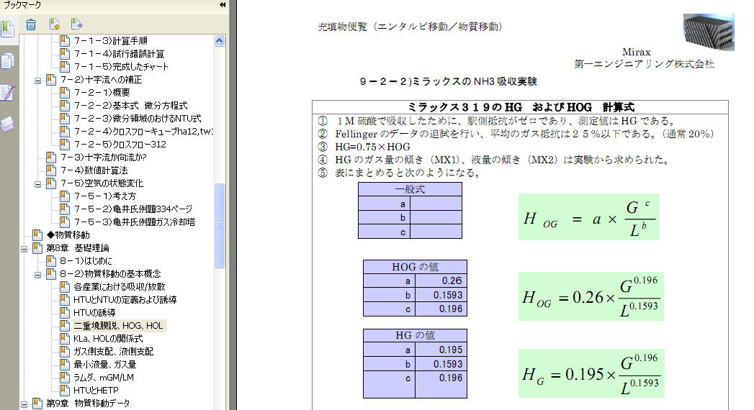
Task: Collapse the bookmarks panel with double-arrow button
Action: (222, 5)
